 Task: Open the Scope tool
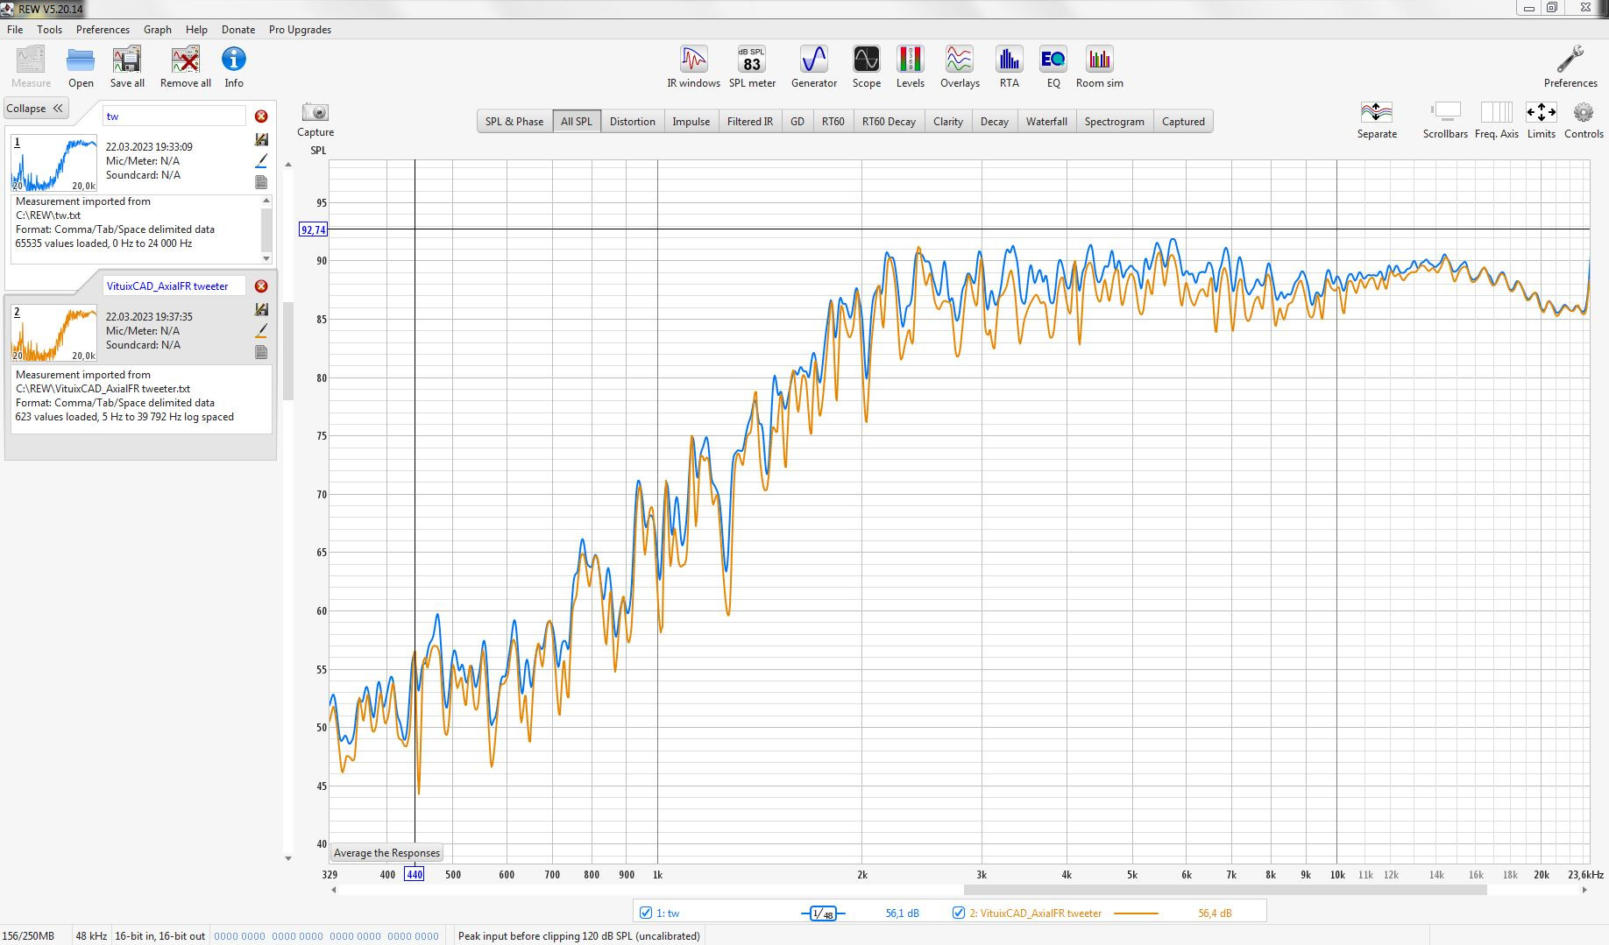[x=866, y=67]
